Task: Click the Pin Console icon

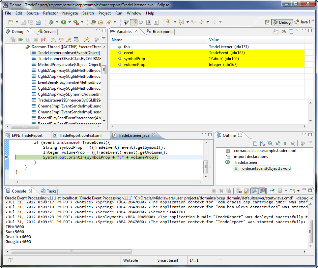Action: point(272,191)
